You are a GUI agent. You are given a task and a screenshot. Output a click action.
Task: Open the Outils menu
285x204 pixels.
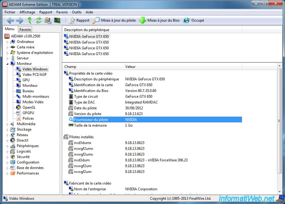[77, 12]
